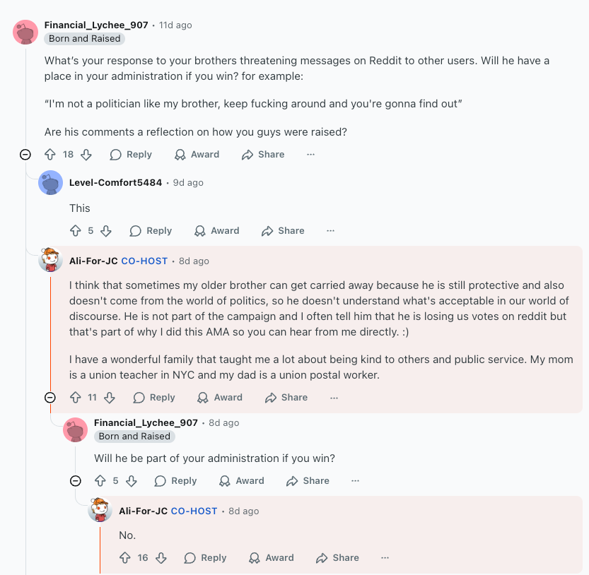Open more options on the "No." reply
The height and width of the screenshot is (575, 589).
click(x=385, y=557)
